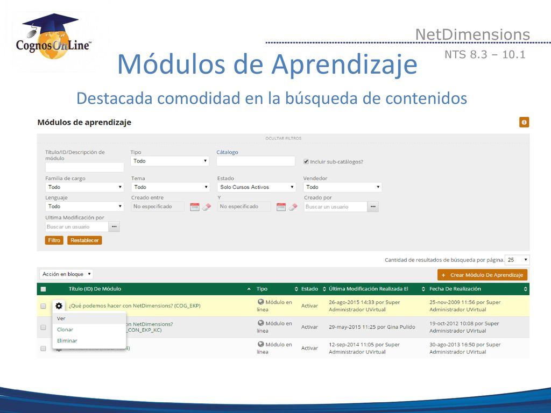Click the text 30-ago-2013 16:50 por Super Administrador UVirtual
This screenshot has width=551, height=413.
465,348
